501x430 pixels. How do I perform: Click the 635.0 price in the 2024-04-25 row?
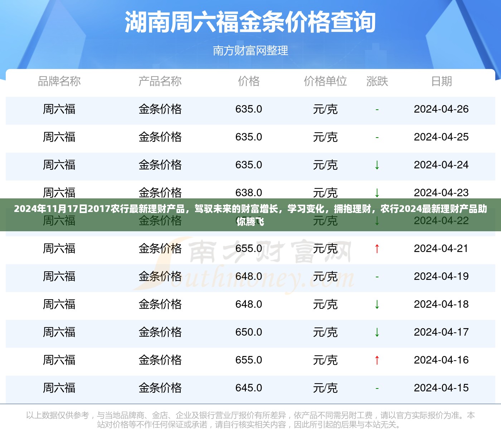(x=249, y=137)
